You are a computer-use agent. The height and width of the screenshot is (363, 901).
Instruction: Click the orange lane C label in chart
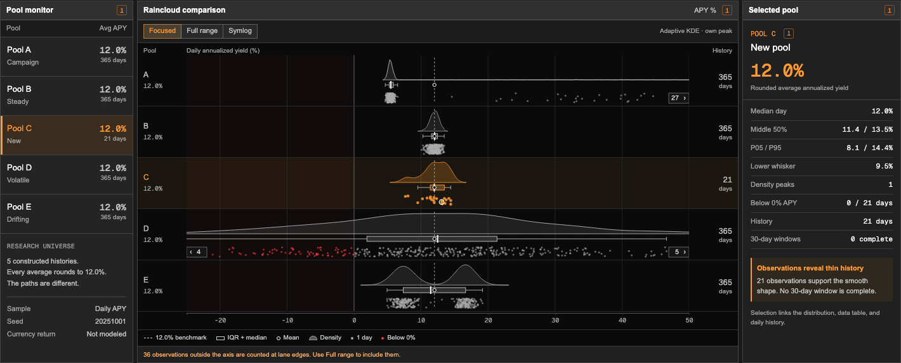click(147, 177)
